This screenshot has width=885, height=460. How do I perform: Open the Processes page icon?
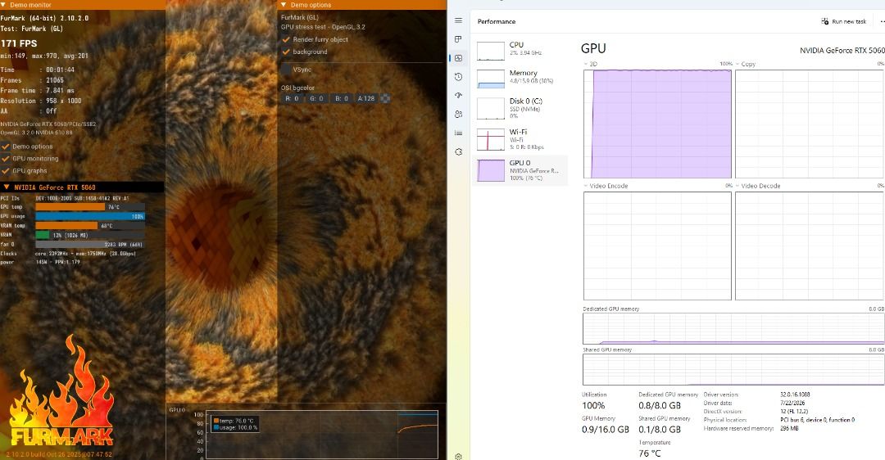pyautogui.click(x=458, y=39)
